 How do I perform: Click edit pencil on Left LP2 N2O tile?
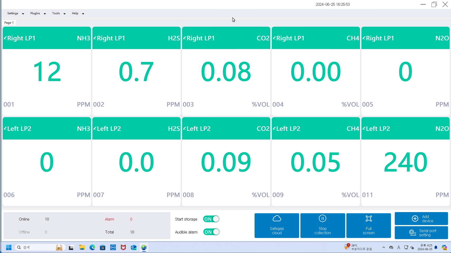click(364, 128)
